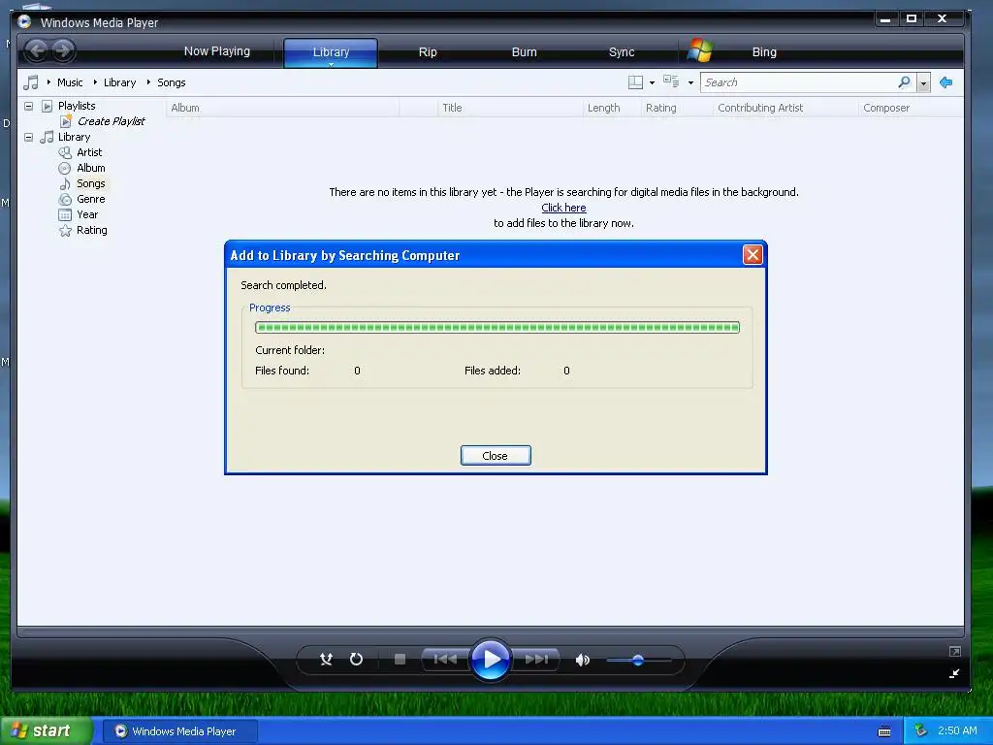This screenshot has height=745, width=993.
Task: Open the Bing tab
Action: coord(764,52)
